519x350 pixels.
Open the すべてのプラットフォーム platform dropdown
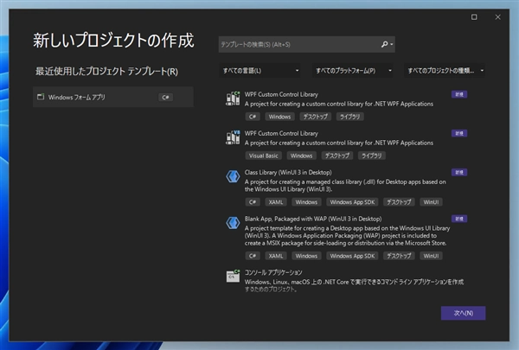click(x=353, y=71)
